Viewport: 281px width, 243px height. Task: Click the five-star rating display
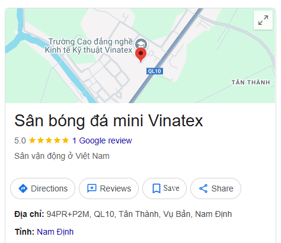click(x=49, y=140)
